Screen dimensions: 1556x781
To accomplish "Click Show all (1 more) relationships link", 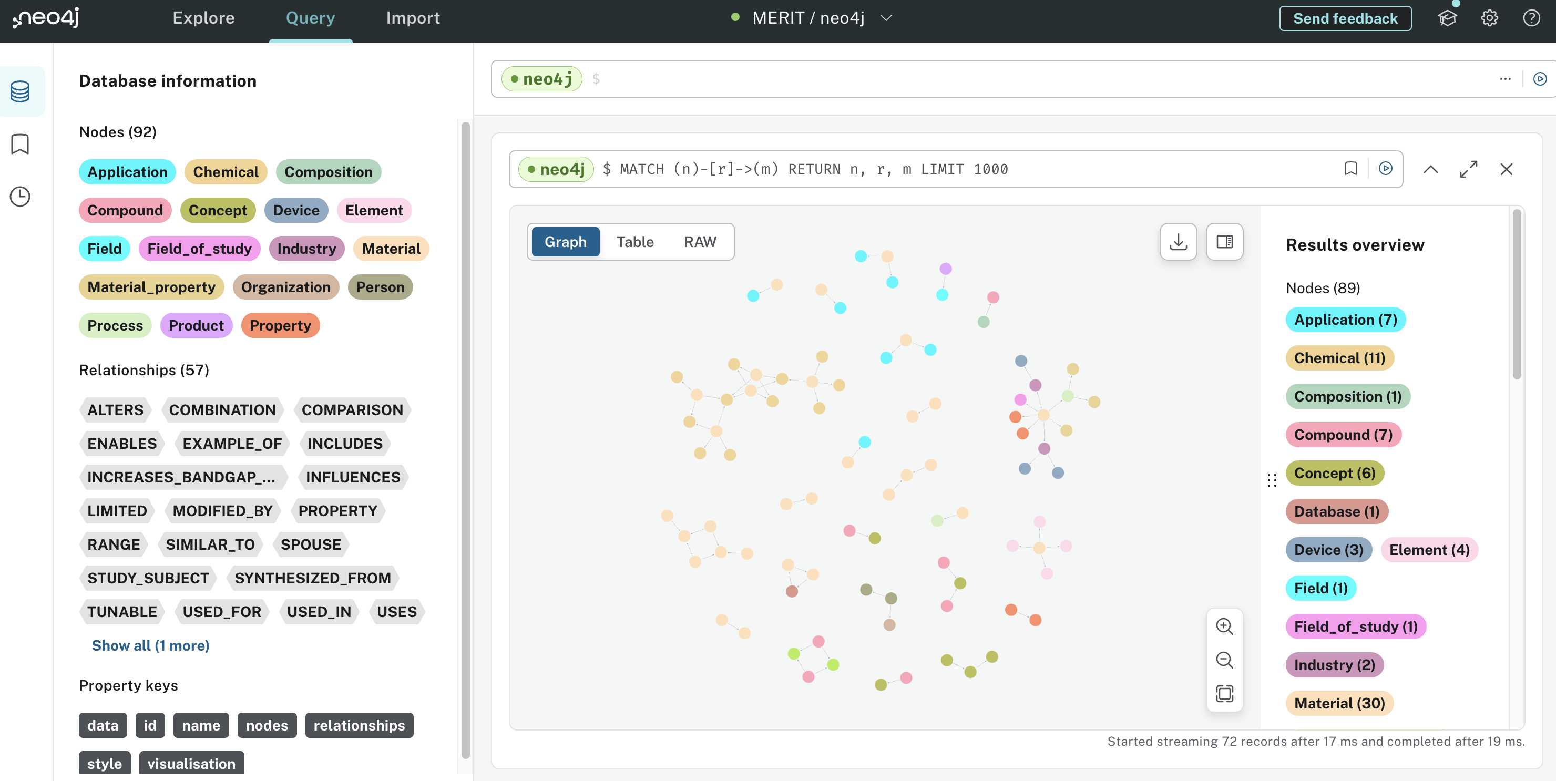I will coord(150,645).
